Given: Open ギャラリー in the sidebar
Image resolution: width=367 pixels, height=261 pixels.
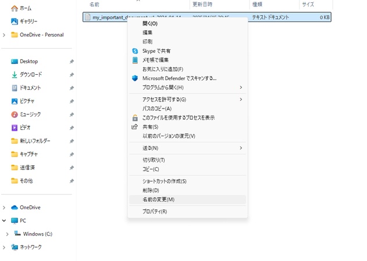Looking at the screenshot, I should [x=28, y=21].
